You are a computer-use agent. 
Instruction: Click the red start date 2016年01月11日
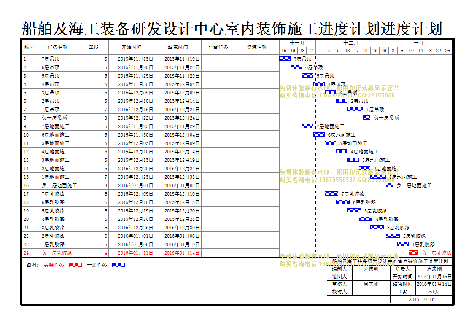[135, 253]
